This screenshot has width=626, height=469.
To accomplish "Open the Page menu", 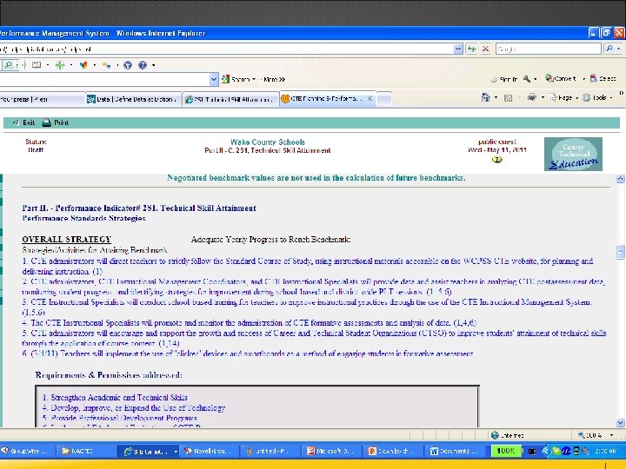I will click(x=563, y=97).
